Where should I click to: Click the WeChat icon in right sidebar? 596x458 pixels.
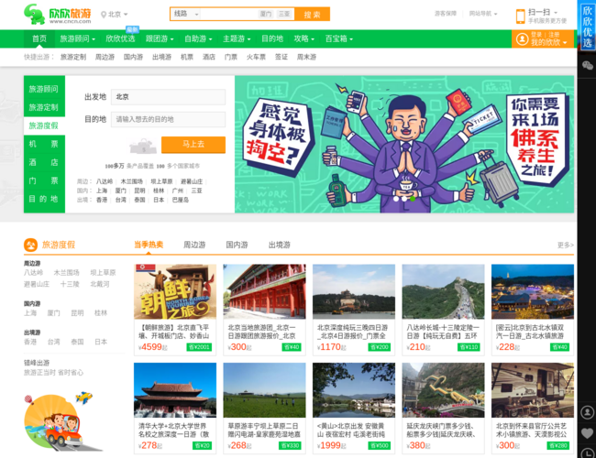point(587,66)
